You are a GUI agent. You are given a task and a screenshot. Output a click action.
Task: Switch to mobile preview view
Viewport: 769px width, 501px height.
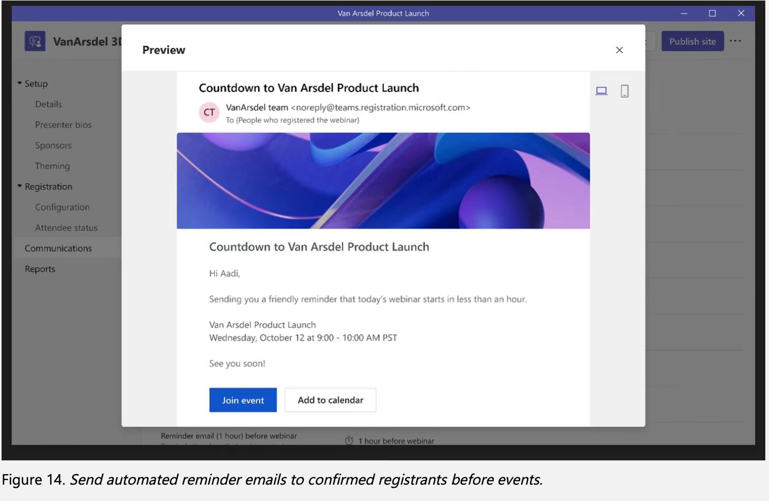[624, 91]
